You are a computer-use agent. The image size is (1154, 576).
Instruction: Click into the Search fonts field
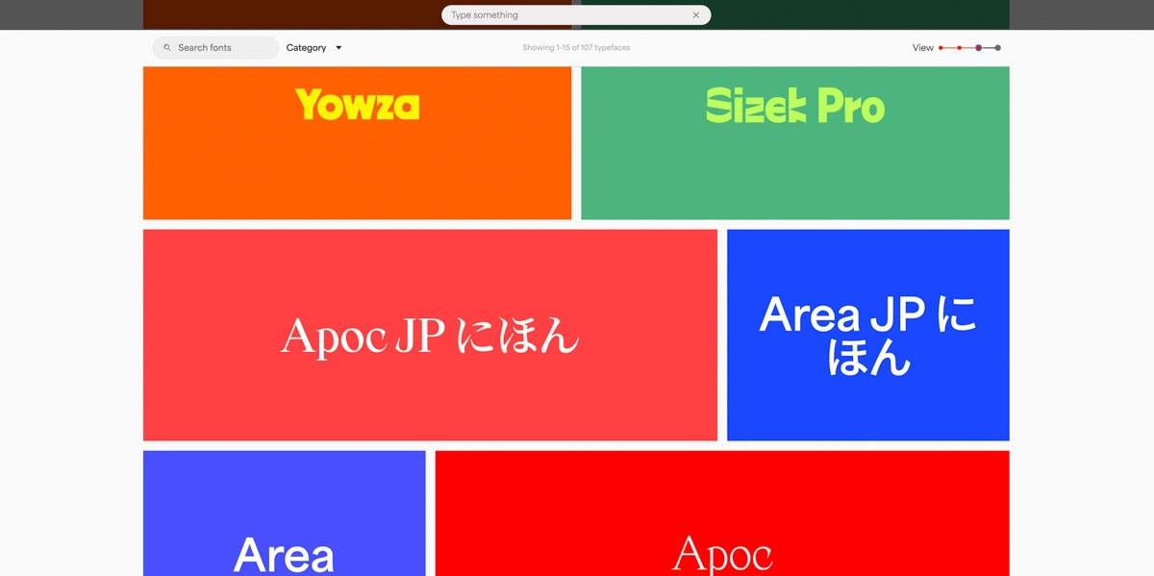(x=221, y=48)
